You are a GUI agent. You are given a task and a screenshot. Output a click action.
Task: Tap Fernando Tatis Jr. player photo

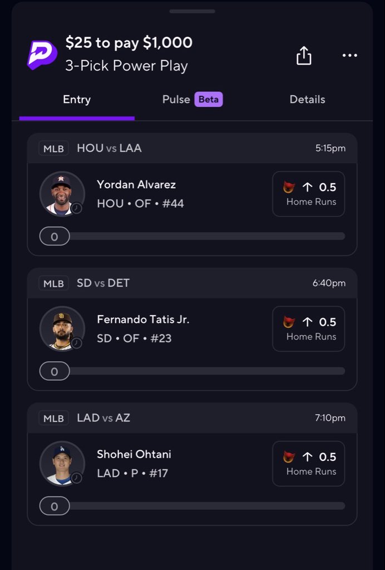pos(61,328)
